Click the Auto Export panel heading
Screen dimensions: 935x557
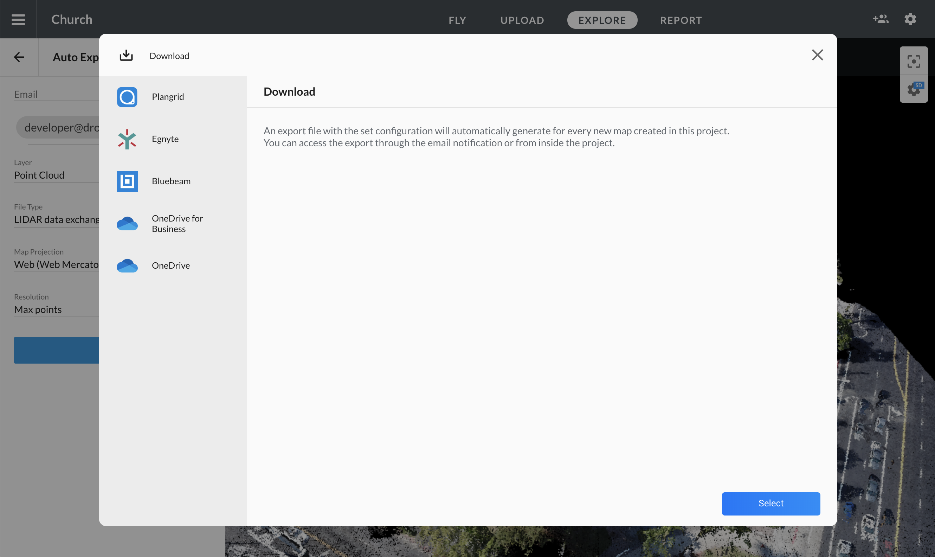(76, 57)
